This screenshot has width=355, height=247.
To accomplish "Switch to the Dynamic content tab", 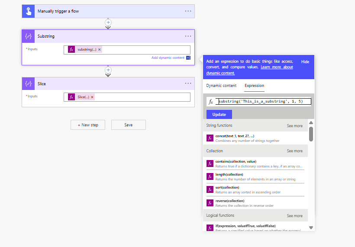I will pyautogui.click(x=221, y=86).
